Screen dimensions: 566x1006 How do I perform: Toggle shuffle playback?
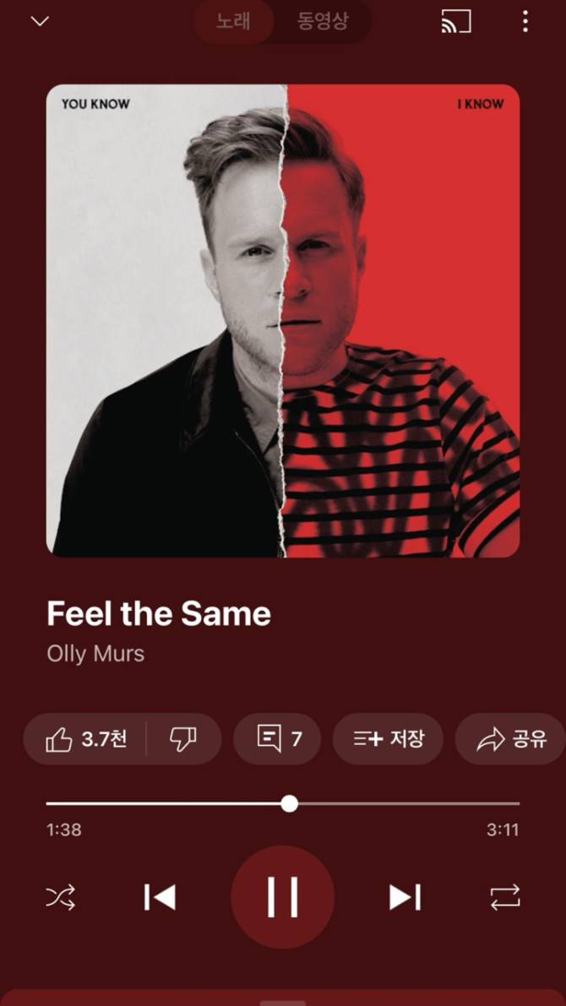[x=60, y=897]
